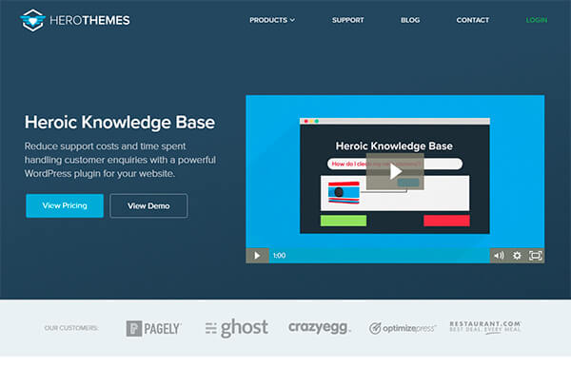
Task: Click the View Pricing button
Action: pyautogui.click(x=65, y=206)
